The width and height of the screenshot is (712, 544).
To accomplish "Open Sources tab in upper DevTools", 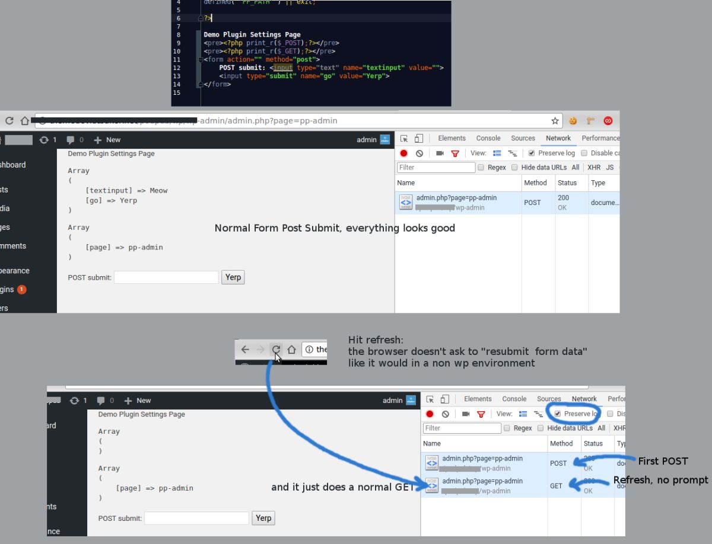I will [523, 138].
